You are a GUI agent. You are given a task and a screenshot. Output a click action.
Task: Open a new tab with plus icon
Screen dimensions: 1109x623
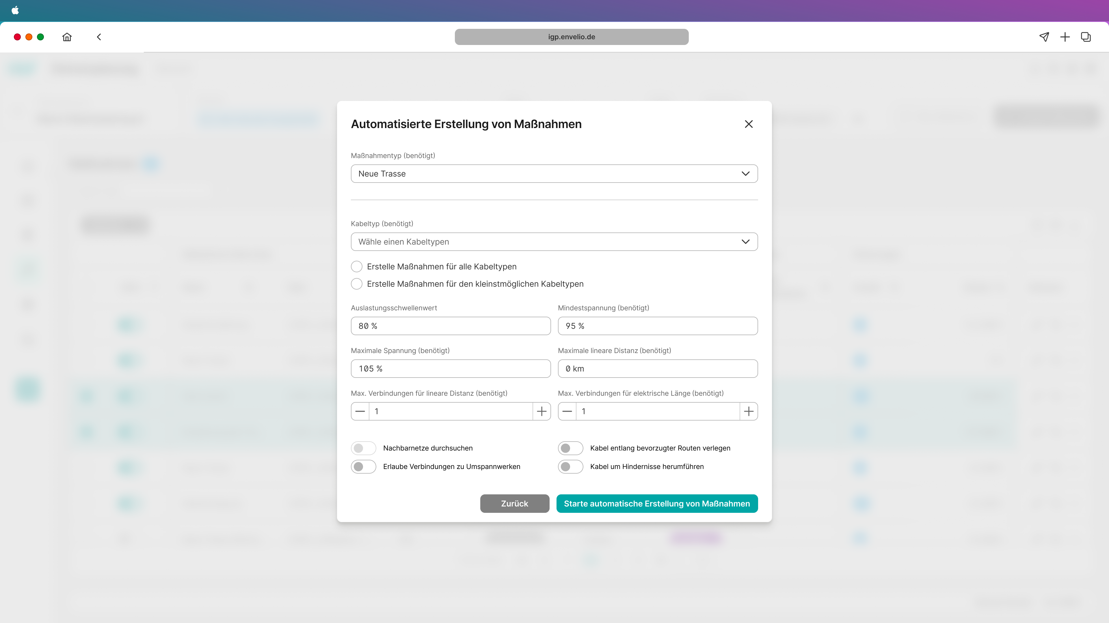1065,37
